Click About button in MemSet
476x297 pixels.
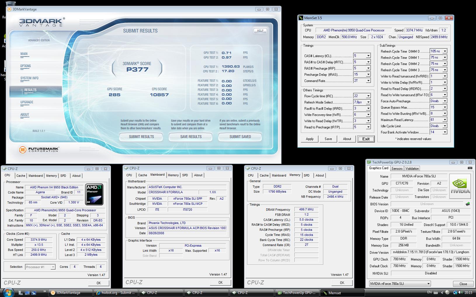(x=347, y=139)
